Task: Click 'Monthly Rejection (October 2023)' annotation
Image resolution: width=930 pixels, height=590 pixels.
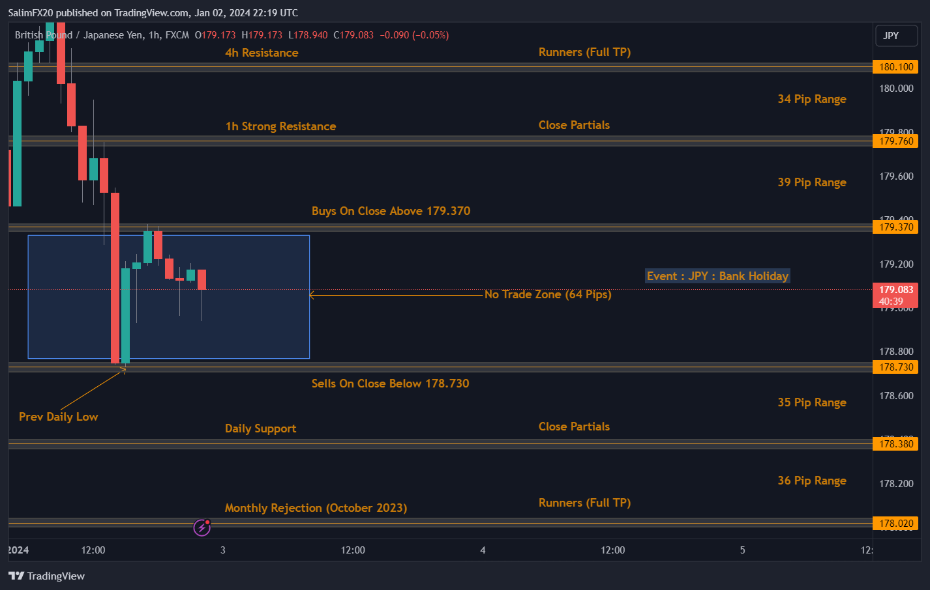Action: tap(316, 508)
